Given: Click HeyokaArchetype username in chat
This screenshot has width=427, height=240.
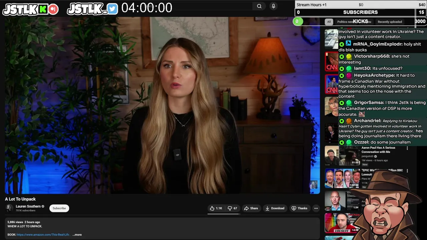Looking at the screenshot, I should (374, 75).
